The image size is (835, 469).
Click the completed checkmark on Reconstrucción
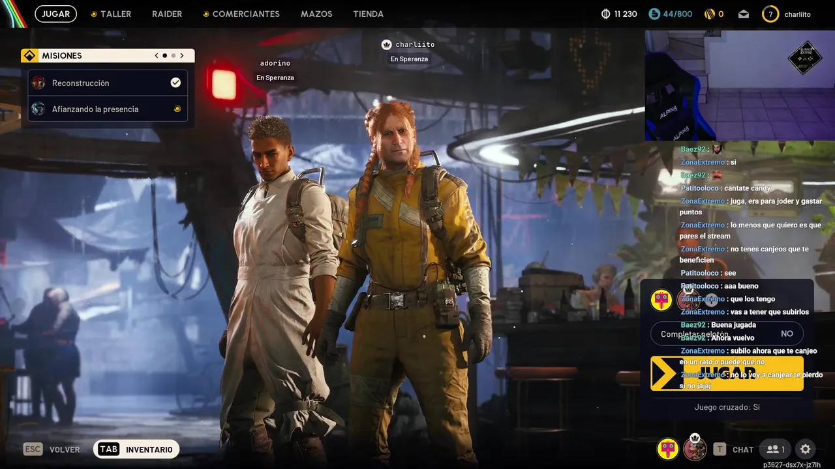point(175,83)
